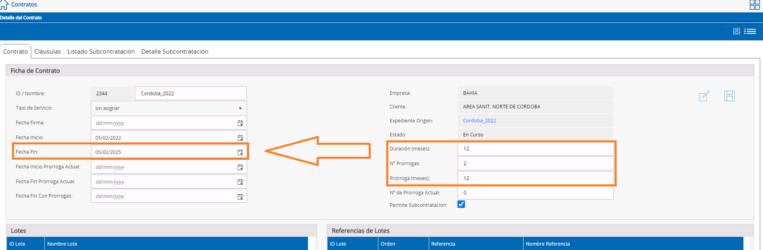Click the Contratos breadcrumb link
The width and height of the screenshot is (763, 250).
click(x=24, y=4)
